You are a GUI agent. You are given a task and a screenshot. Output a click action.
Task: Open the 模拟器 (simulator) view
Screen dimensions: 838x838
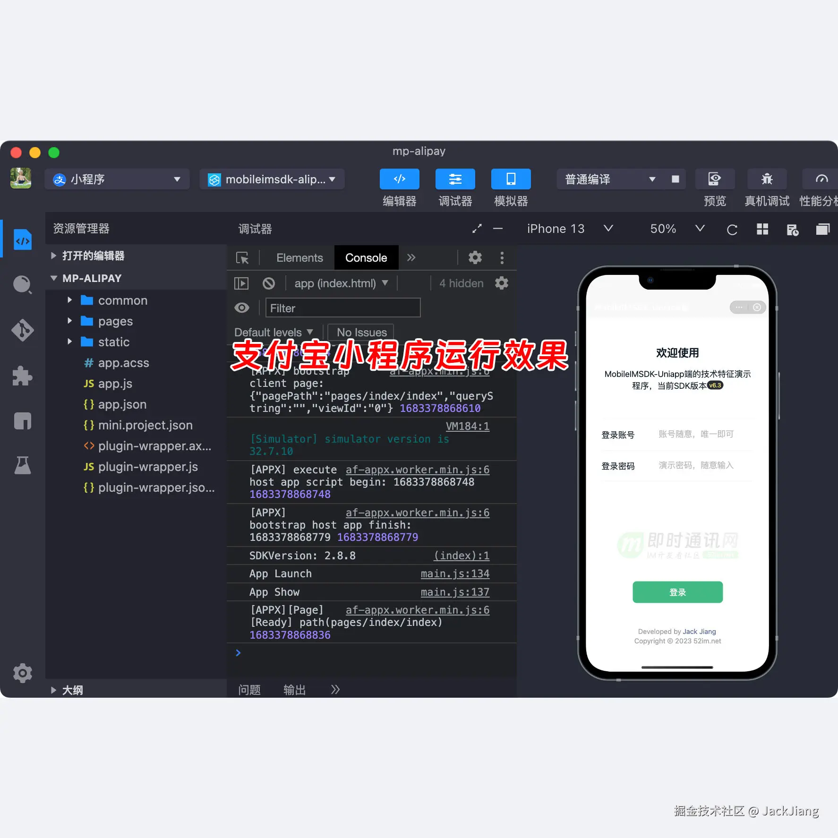click(x=511, y=179)
